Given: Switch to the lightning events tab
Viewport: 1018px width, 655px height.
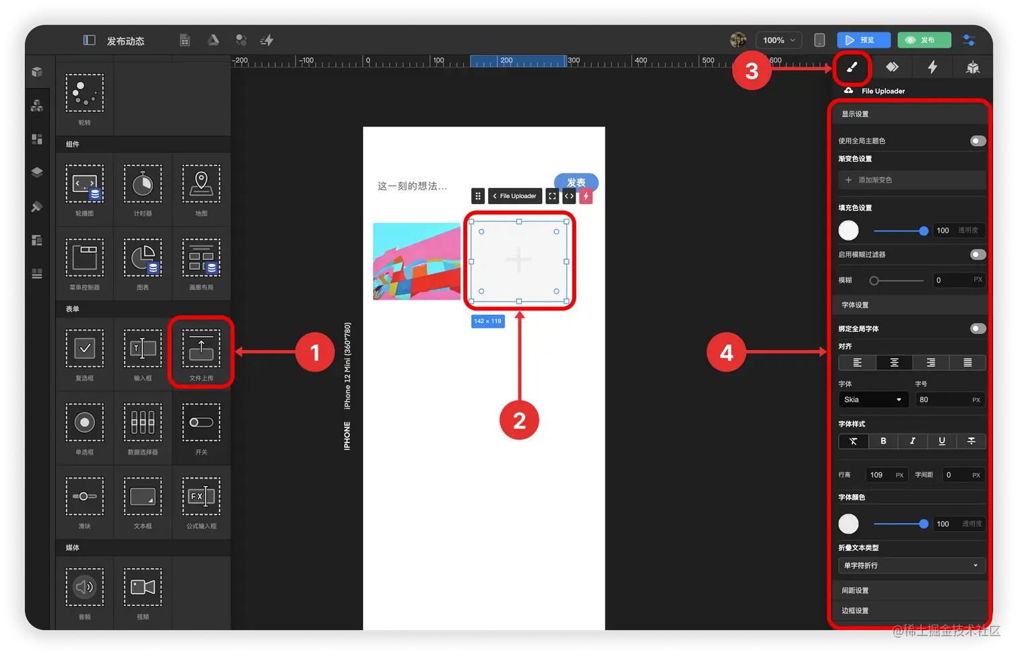Looking at the screenshot, I should (932, 67).
